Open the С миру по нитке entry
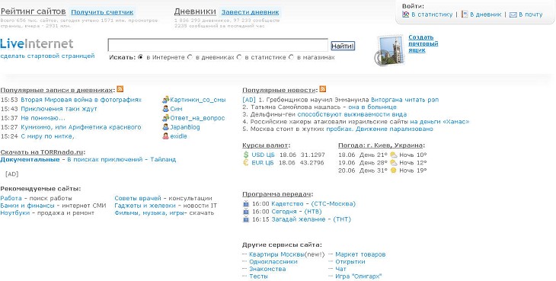Screen dimensions: 556x281 (47, 136)
